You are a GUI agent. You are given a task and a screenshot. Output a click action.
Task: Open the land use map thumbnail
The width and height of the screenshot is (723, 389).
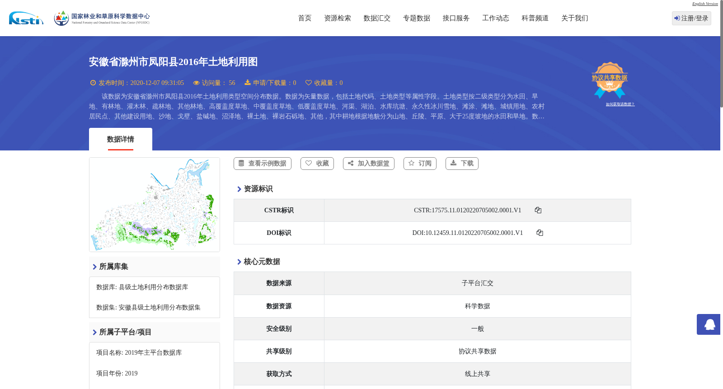click(x=155, y=205)
